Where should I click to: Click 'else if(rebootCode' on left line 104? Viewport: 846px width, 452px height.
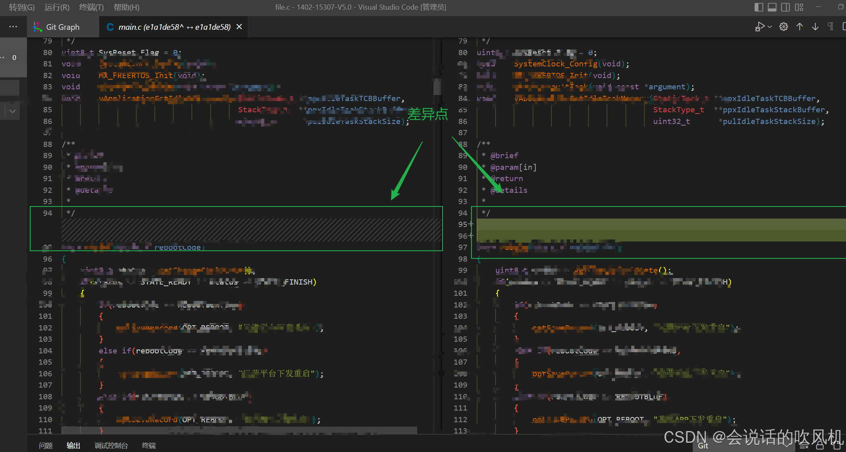point(140,351)
